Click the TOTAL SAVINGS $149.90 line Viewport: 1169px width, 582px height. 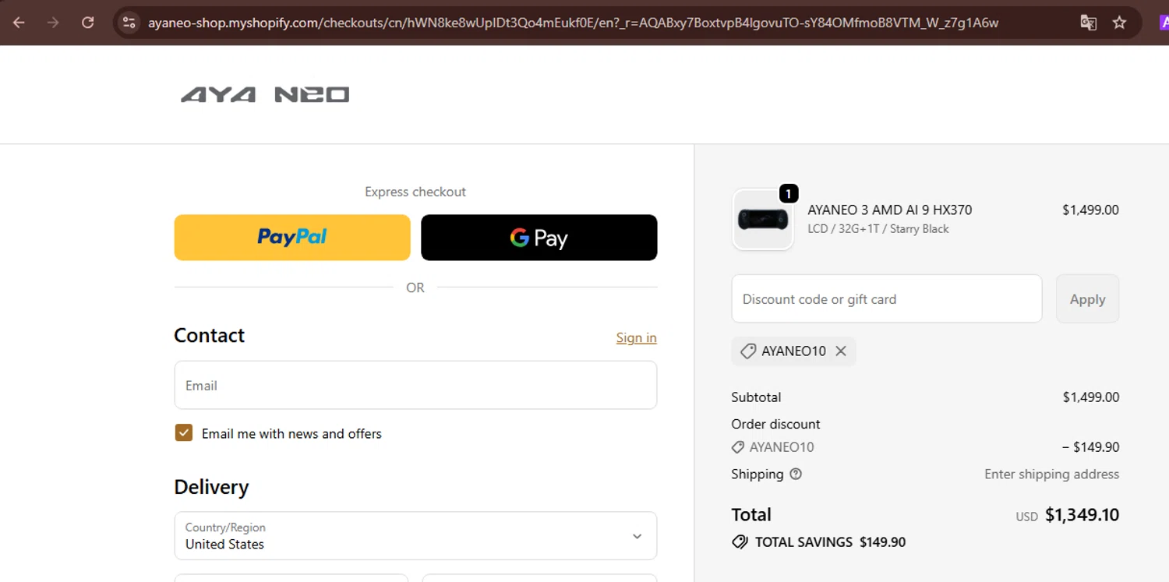tap(818, 542)
